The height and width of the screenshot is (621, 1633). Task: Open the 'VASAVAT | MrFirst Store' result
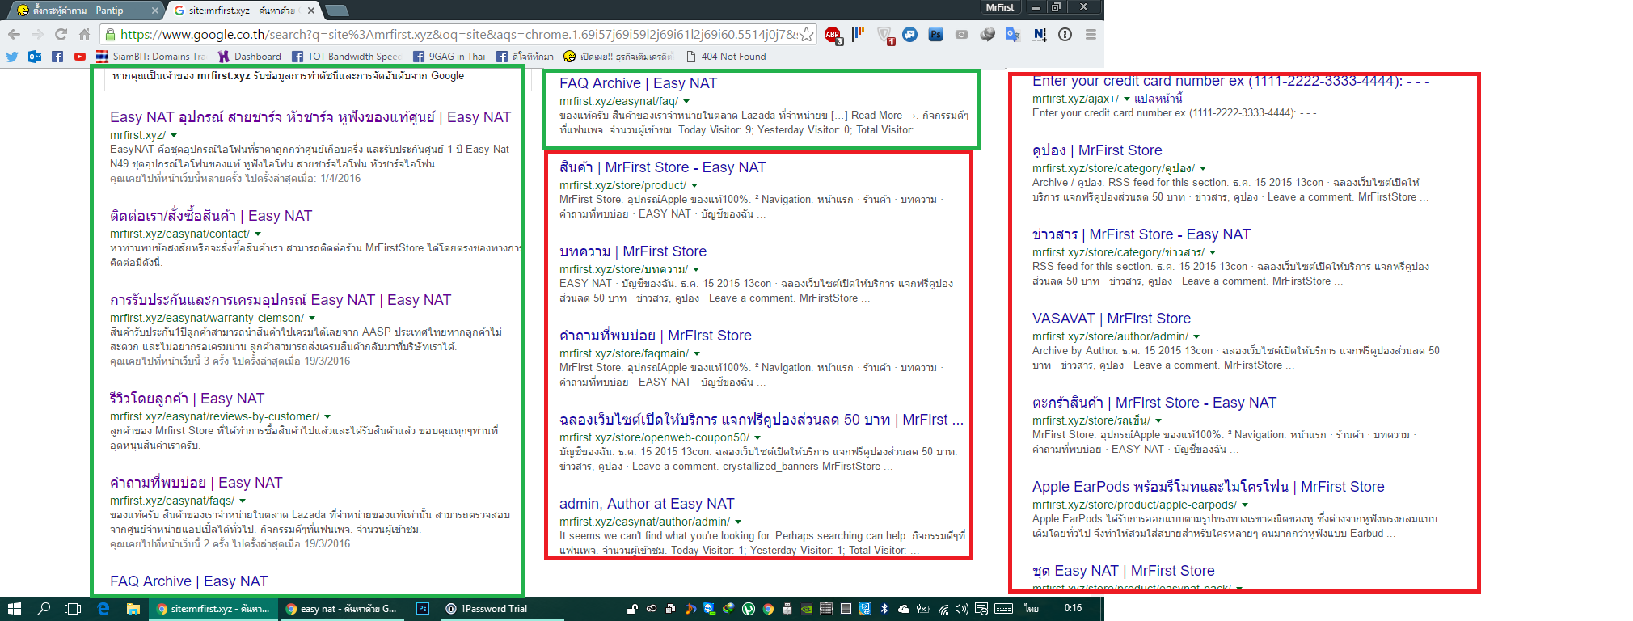1112,319
